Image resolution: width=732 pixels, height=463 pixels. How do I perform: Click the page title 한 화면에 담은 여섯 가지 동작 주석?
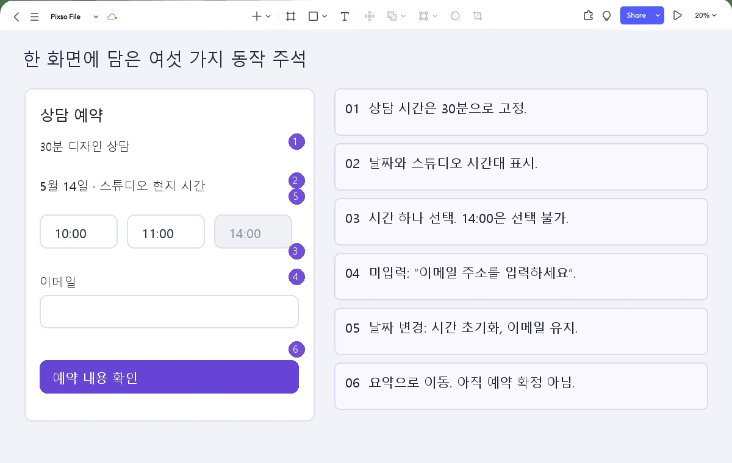pyautogui.click(x=164, y=59)
